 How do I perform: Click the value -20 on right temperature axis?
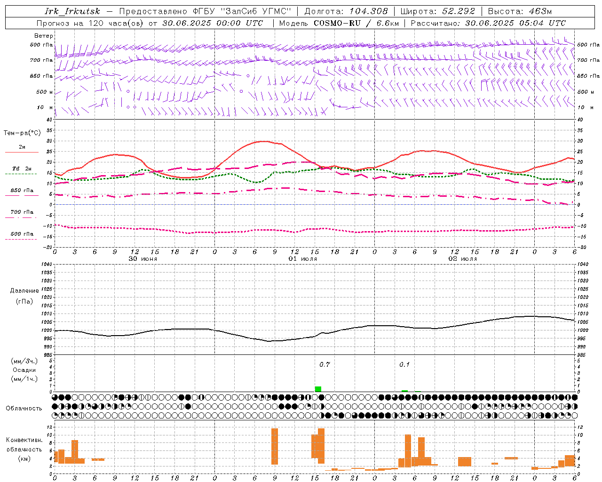tap(582, 247)
